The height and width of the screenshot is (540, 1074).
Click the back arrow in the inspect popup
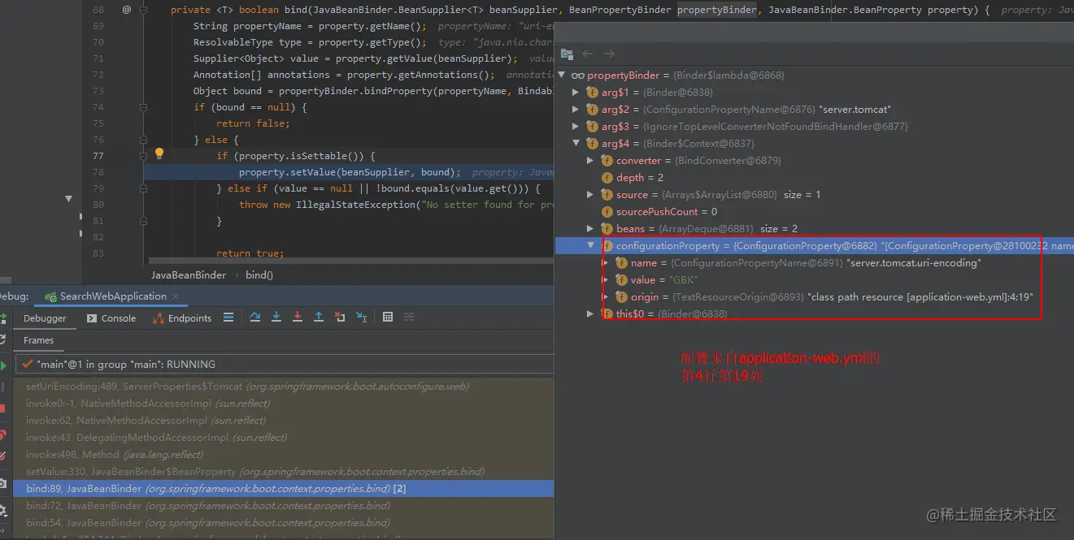pos(588,54)
